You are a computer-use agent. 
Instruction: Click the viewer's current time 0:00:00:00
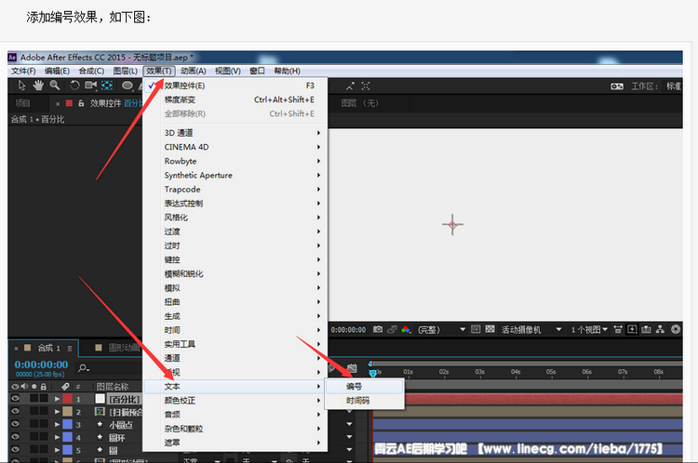pos(349,330)
